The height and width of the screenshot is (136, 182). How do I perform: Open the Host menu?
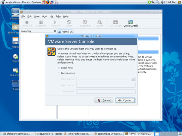pyautogui.click(x=44, y=16)
